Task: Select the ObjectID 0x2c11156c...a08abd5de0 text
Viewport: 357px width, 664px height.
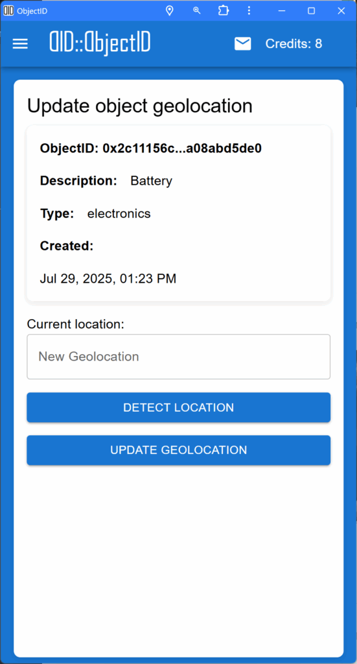Action: (x=151, y=148)
